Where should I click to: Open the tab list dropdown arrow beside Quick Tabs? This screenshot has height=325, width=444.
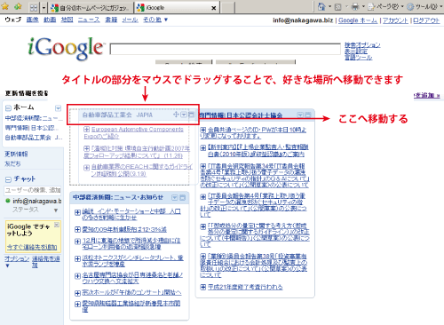44,8
